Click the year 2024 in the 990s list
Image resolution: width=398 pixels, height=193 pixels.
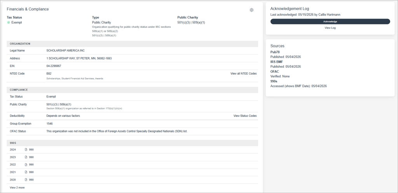(13, 150)
